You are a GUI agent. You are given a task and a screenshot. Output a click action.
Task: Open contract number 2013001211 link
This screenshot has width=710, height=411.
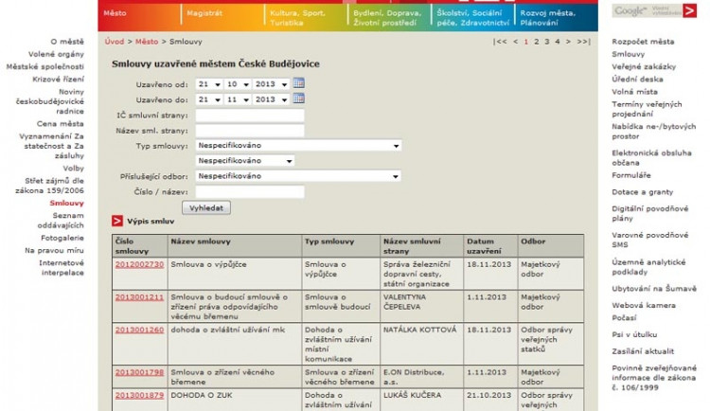pyautogui.click(x=139, y=296)
